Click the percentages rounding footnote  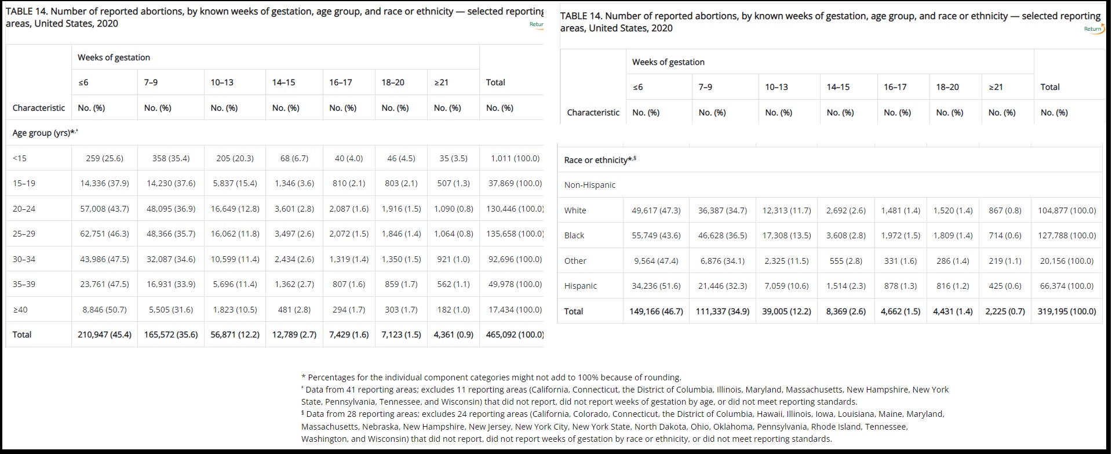pos(491,377)
